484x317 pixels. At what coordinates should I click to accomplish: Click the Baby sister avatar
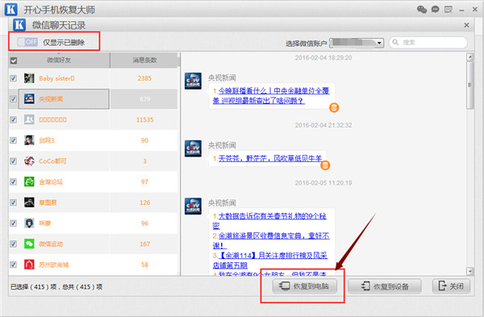coord(29,78)
